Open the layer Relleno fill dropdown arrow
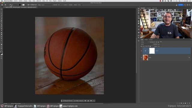192x108 pixels. point(160,46)
